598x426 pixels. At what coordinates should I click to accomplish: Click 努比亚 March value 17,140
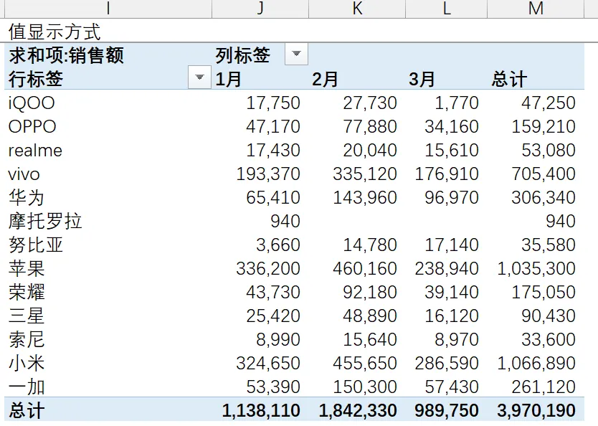click(x=452, y=245)
